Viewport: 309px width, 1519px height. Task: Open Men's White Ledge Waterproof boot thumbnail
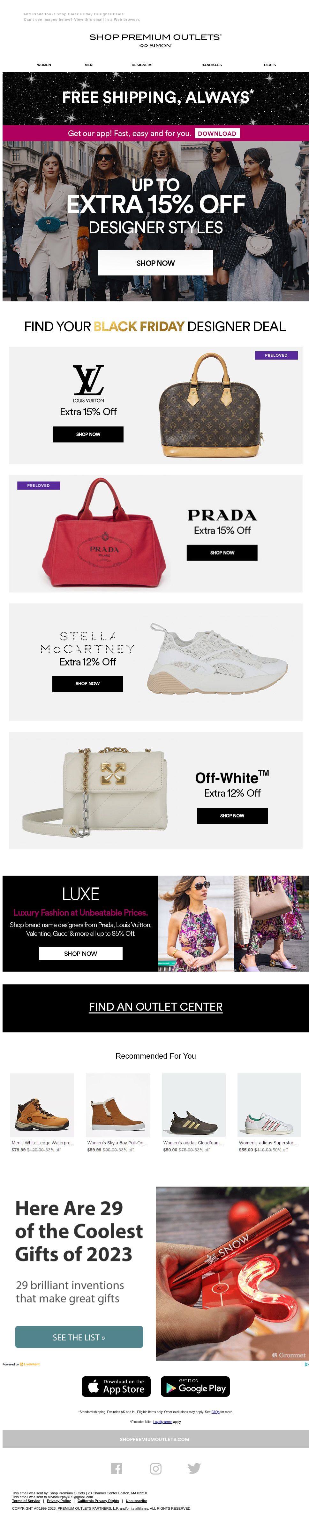(x=42, y=1105)
